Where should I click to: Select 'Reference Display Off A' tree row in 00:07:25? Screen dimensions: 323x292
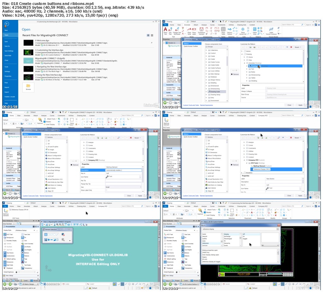click(276, 169)
